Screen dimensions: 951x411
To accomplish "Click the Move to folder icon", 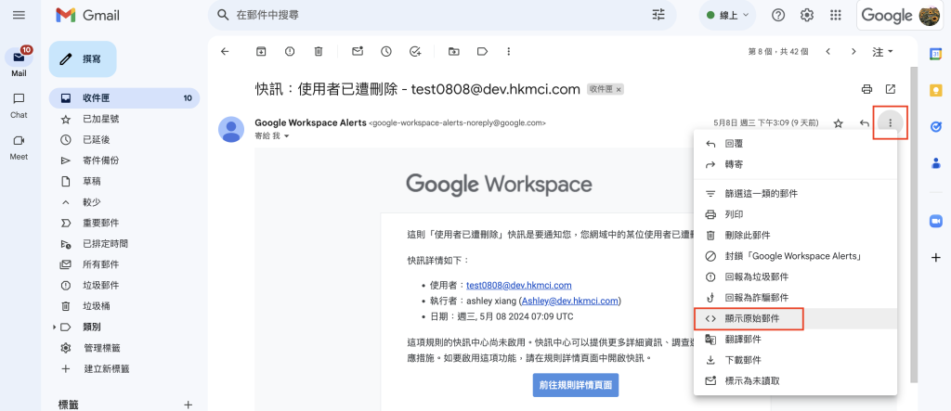I will (453, 52).
